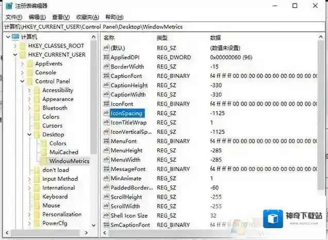This screenshot has width=328, height=240.
Task: Click the Shell Icon Size value icon
Action: [106, 215]
